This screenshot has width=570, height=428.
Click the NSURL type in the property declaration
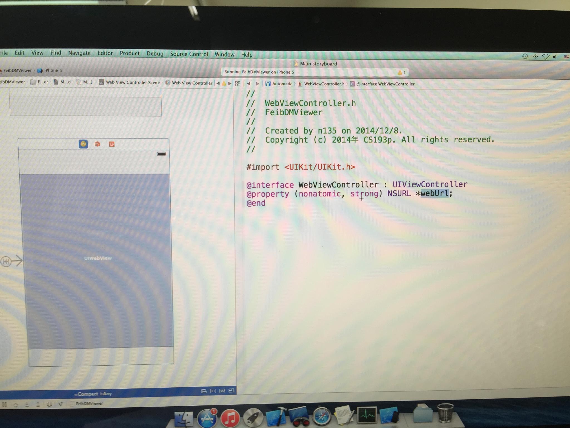[x=399, y=193]
